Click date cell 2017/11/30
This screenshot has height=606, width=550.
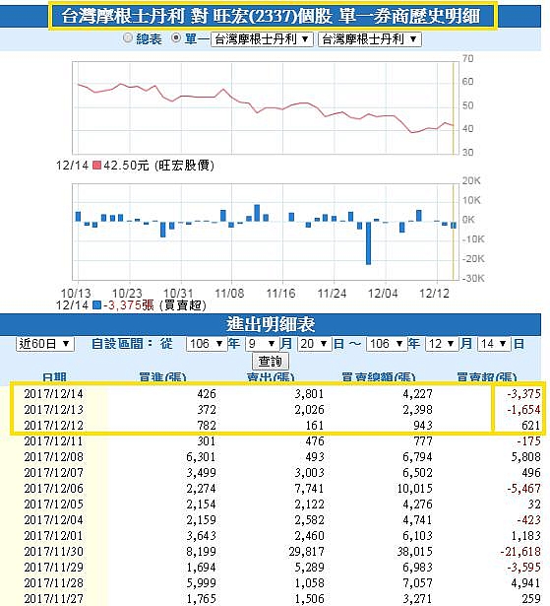[54, 552]
